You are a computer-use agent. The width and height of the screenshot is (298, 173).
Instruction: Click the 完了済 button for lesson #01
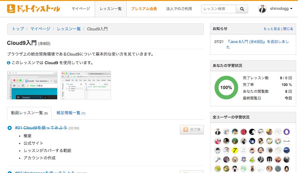(x=192, y=130)
